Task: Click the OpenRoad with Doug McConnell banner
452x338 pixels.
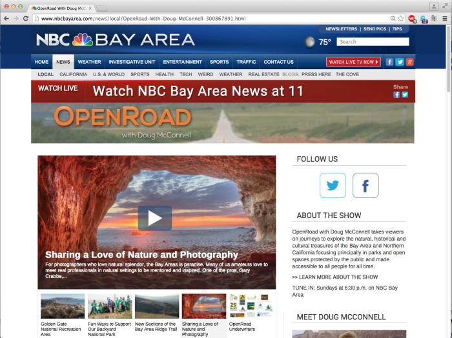Action: click(x=223, y=123)
